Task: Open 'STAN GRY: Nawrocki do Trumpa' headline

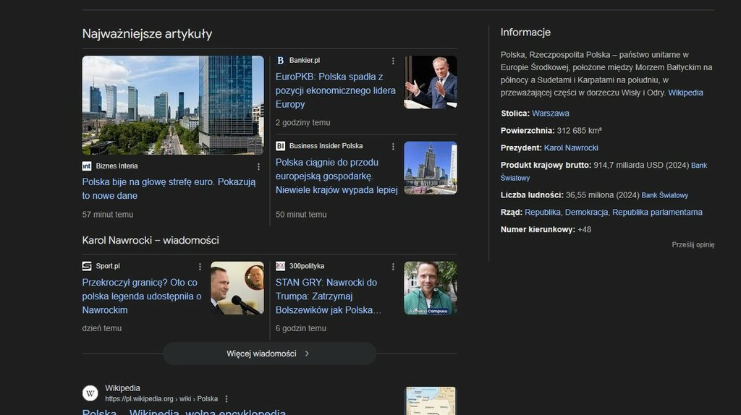Action: tap(328, 296)
